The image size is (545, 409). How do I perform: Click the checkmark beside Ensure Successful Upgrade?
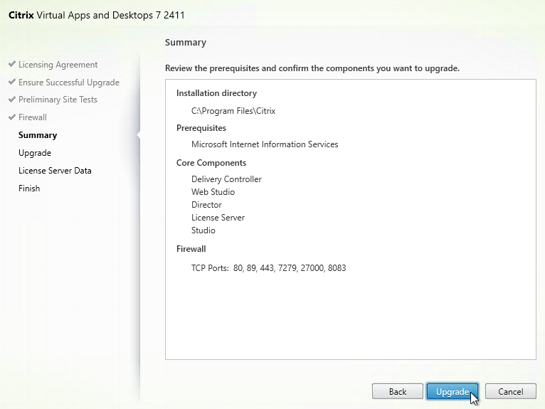coord(12,82)
